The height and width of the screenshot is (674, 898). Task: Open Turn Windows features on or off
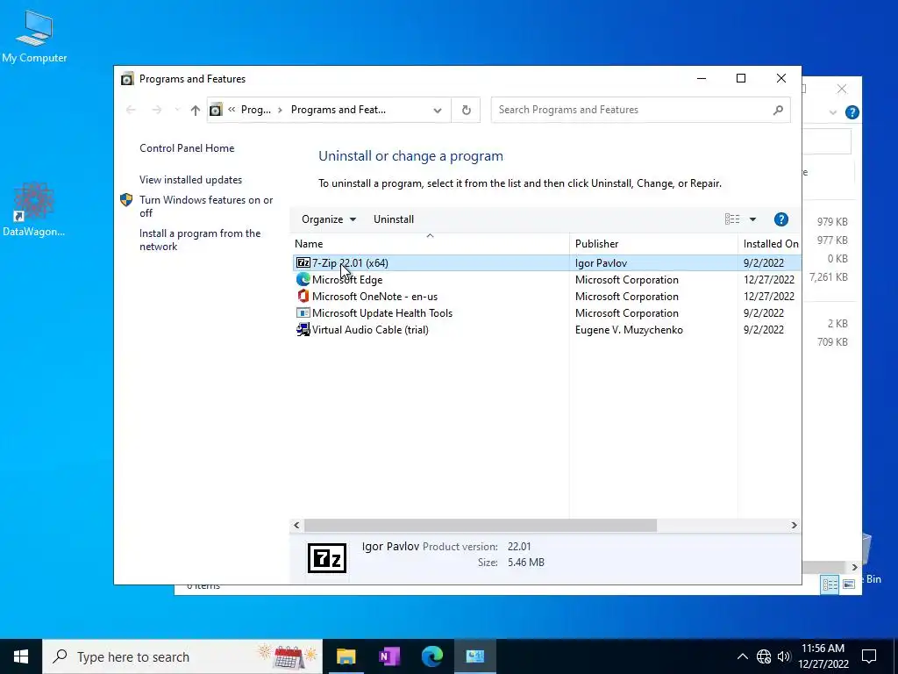click(206, 206)
